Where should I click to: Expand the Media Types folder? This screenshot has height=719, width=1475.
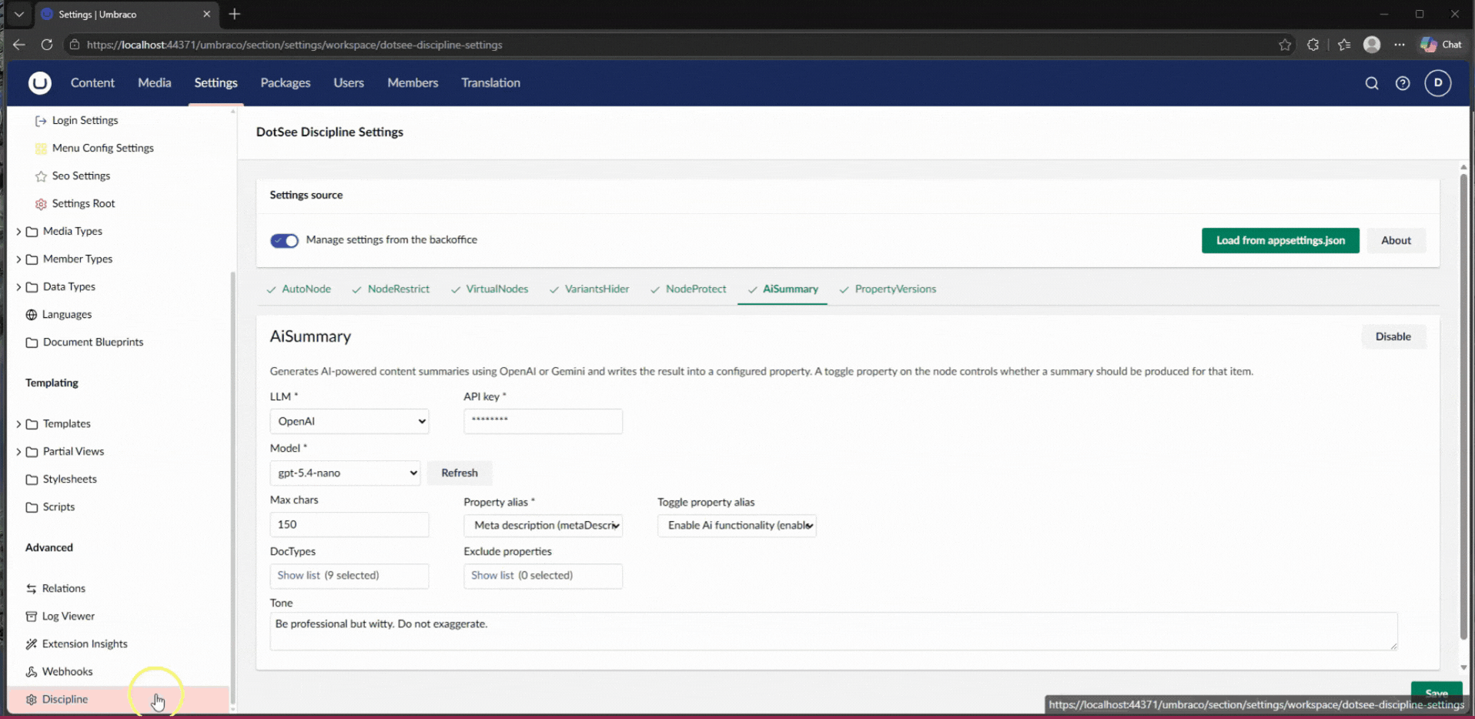[18, 232]
